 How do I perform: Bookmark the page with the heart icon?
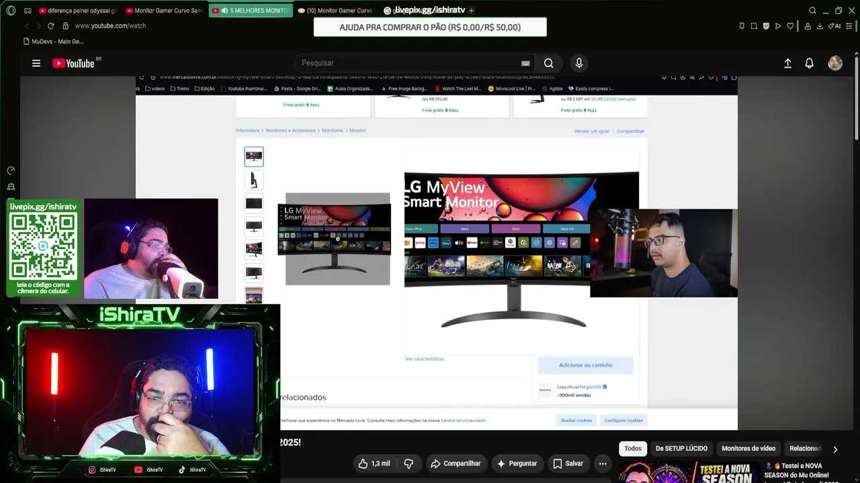(x=790, y=26)
